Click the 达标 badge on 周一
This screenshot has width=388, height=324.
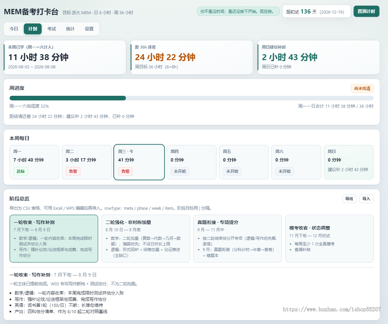[x=21, y=171]
